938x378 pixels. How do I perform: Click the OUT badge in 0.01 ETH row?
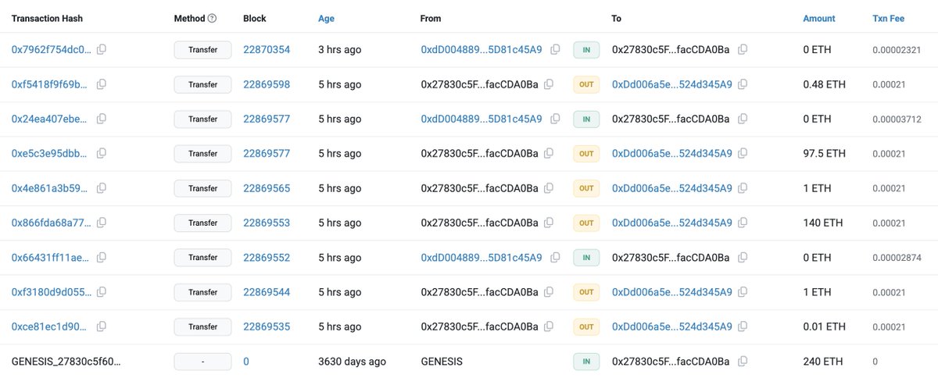click(586, 326)
